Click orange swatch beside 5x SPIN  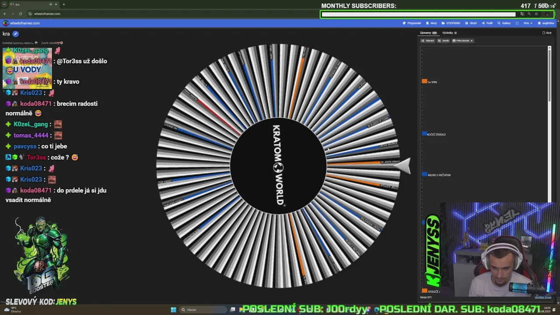[x=424, y=81]
